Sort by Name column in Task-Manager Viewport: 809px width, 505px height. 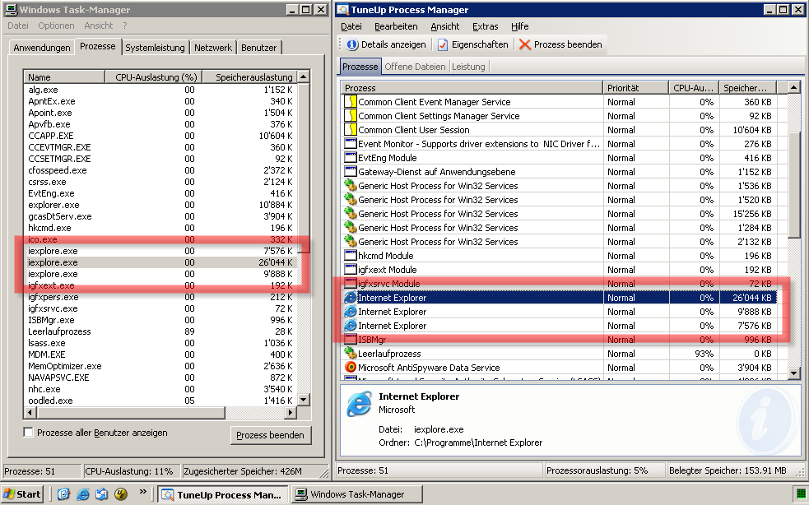coord(64,76)
